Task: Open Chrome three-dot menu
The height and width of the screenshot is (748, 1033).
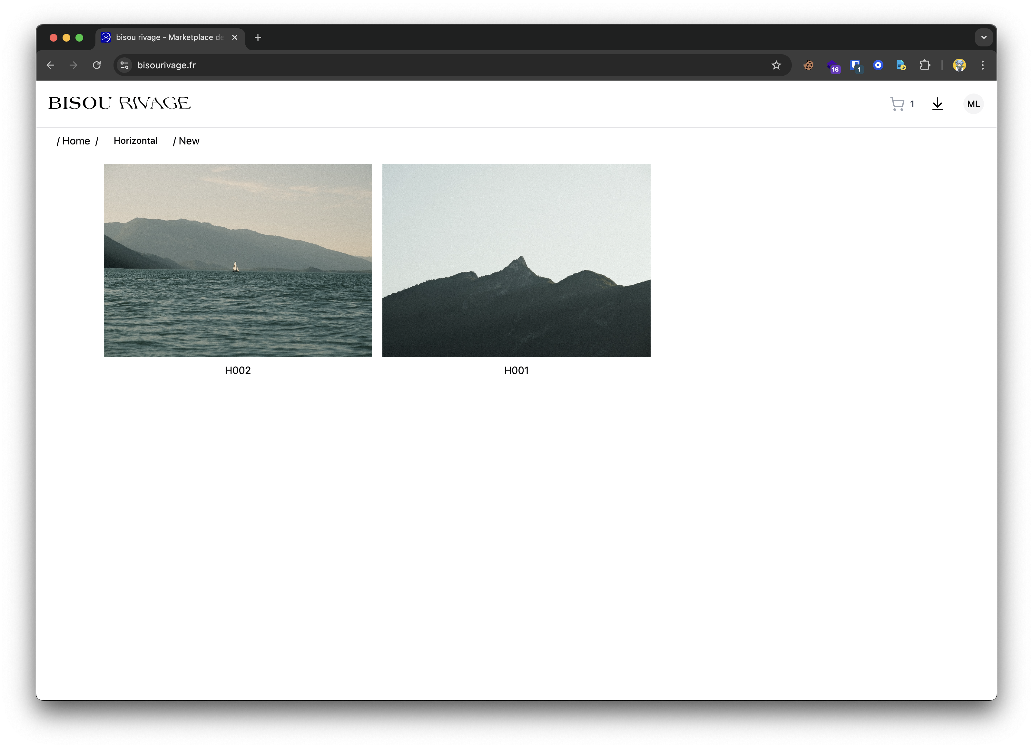Action: pos(982,65)
